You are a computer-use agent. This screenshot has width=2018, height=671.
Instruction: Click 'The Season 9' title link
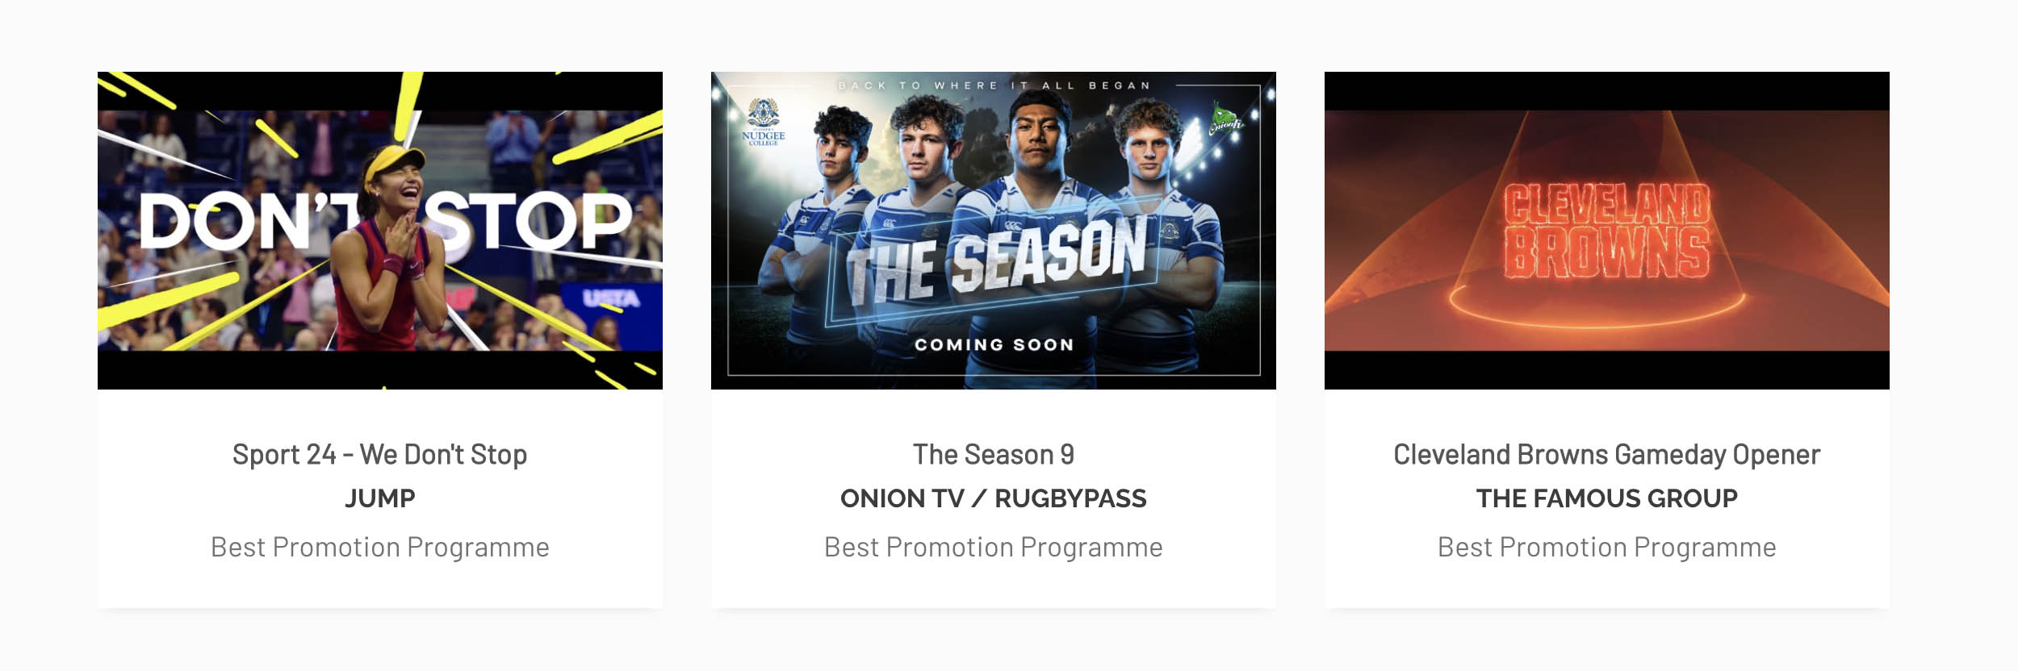[993, 455]
